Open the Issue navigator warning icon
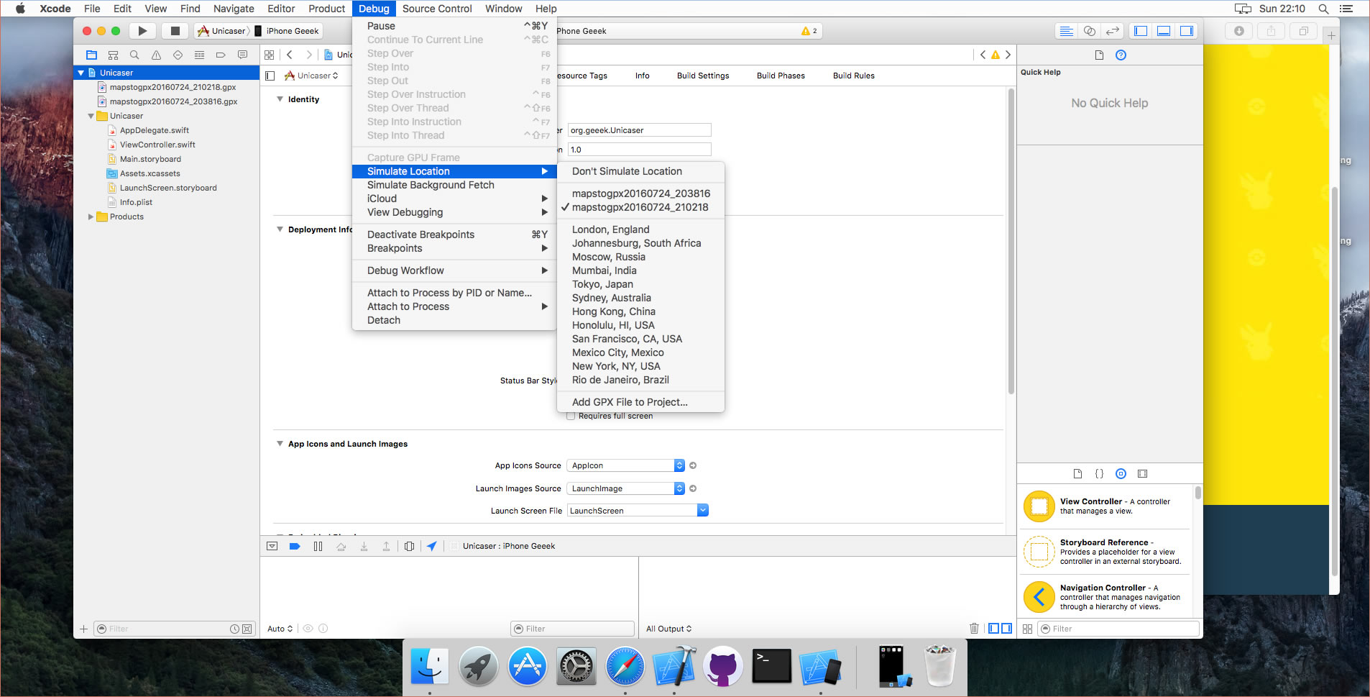 (156, 55)
